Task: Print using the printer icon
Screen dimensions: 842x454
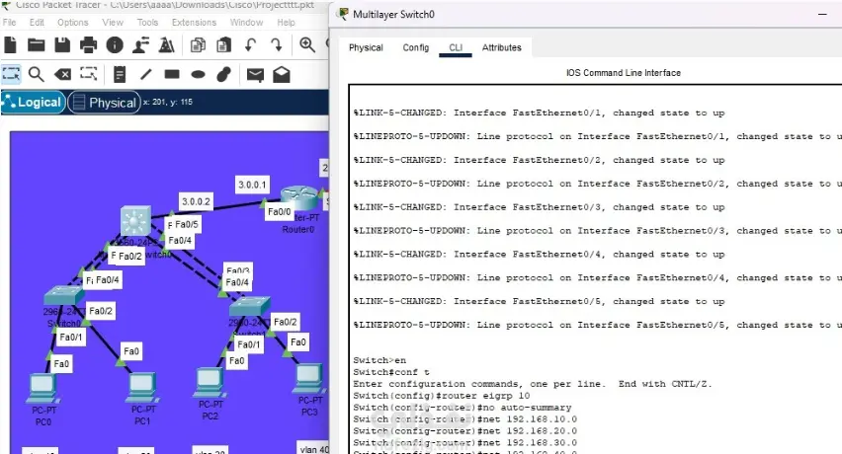Action: 89,45
